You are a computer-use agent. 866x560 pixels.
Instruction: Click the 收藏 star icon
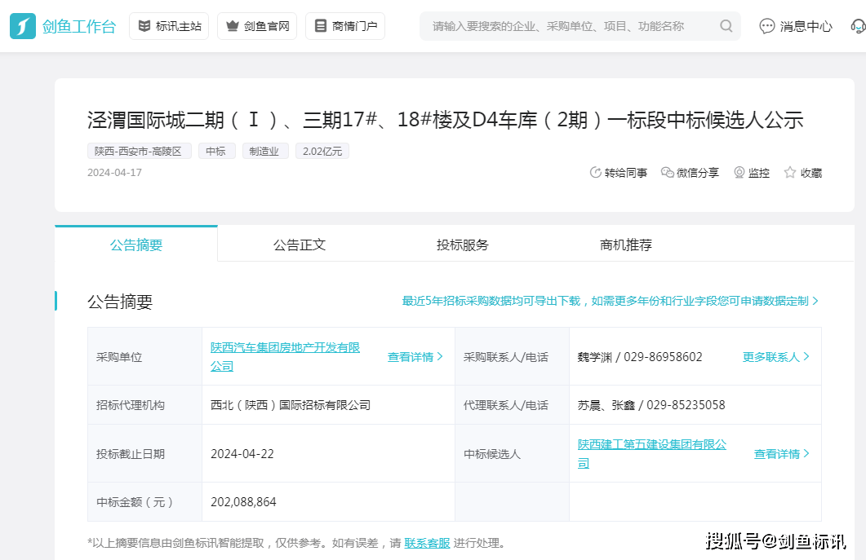pyautogui.click(x=790, y=173)
